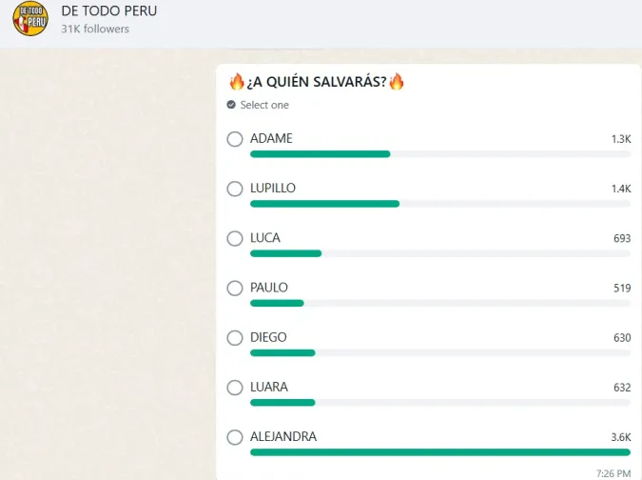The image size is (642, 480).
Task: Click the fire emoji after the question
Action: (396, 82)
